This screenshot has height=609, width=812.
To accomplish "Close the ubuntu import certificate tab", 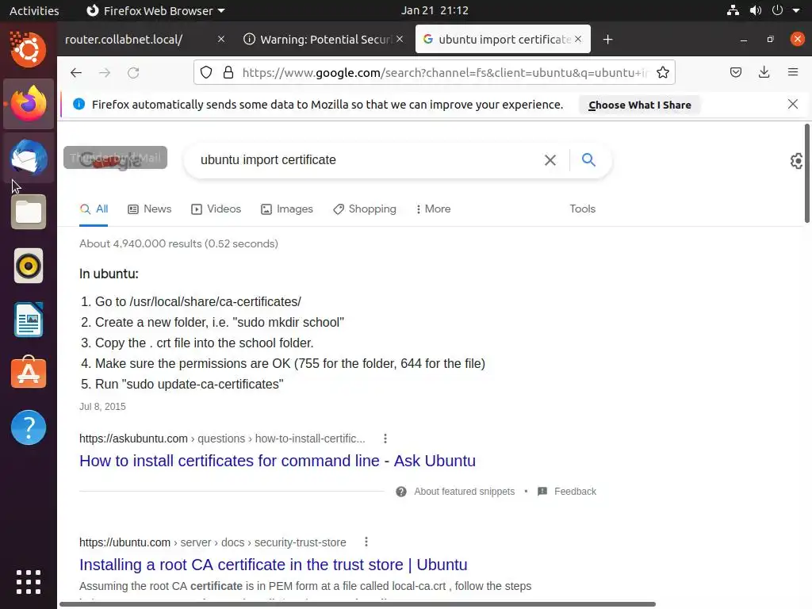I will 578,40.
